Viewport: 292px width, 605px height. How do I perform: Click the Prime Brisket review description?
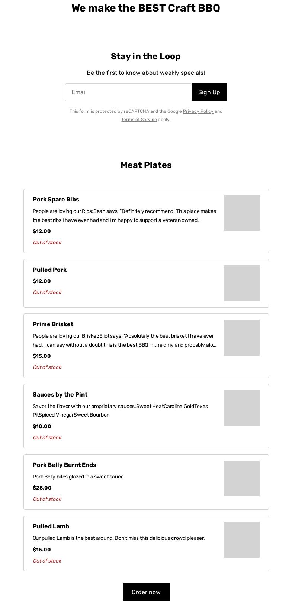pos(124,340)
